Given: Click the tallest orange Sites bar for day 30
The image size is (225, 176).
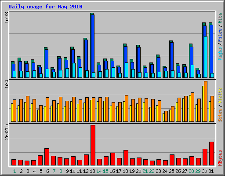Looking at the screenshot, I should [x=206, y=101].
